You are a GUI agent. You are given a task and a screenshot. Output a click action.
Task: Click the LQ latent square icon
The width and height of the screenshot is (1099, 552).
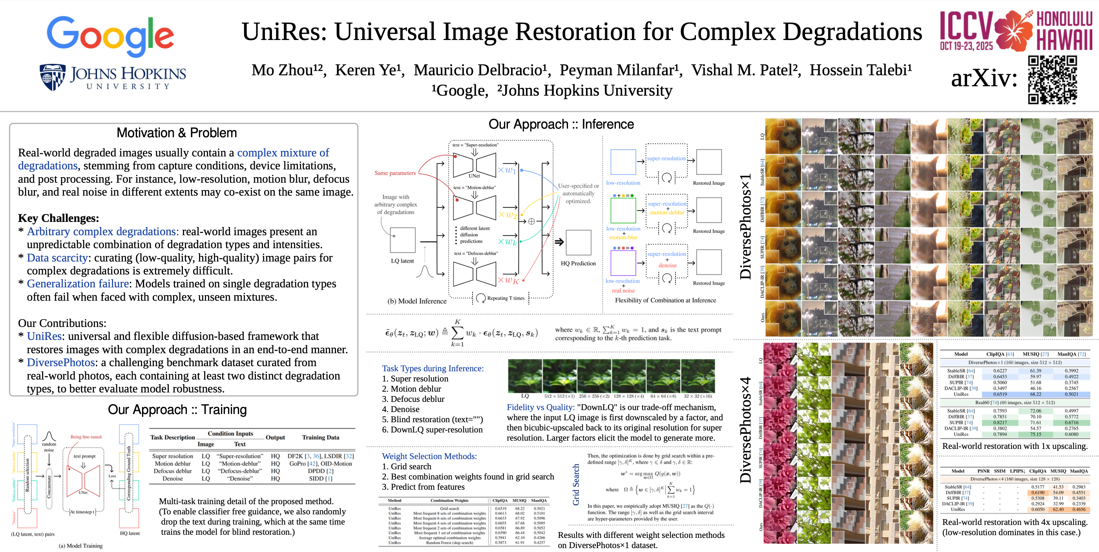pos(402,240)
